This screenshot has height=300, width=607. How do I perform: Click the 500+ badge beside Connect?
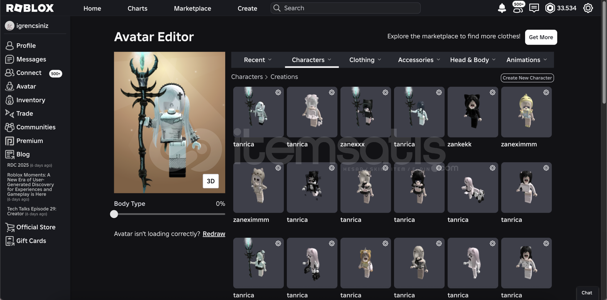pos(56,74)
